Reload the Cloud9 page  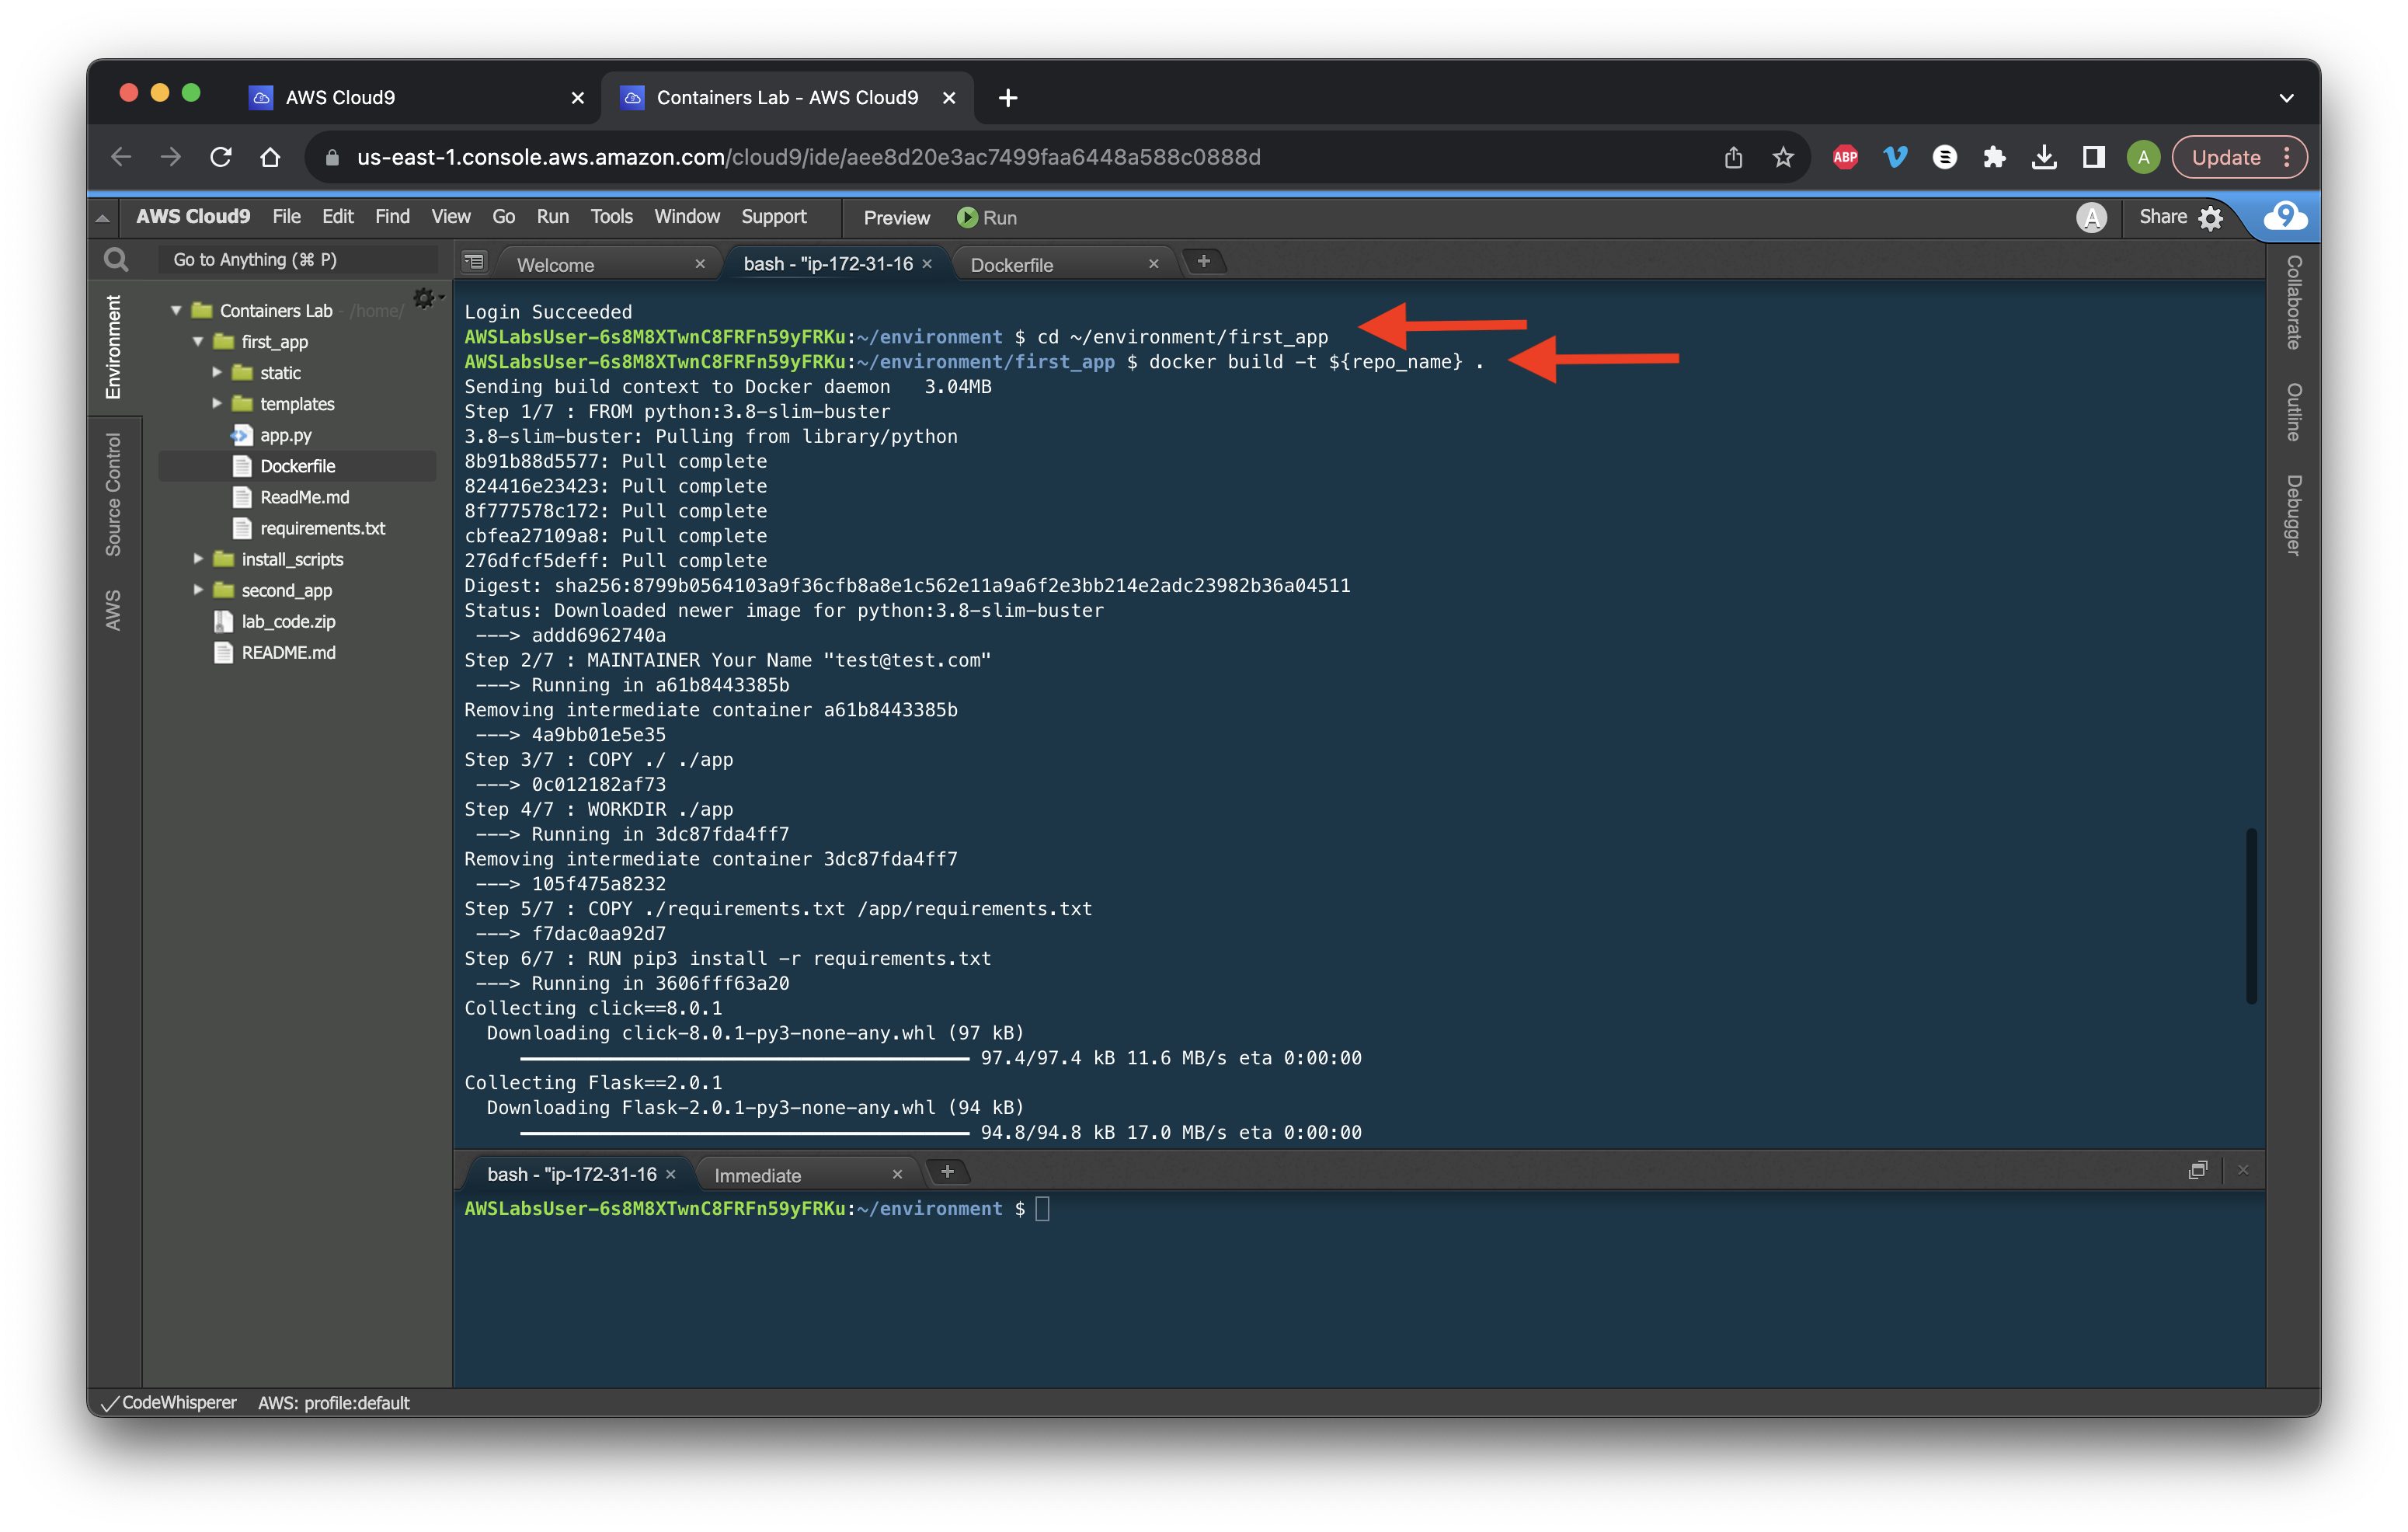tap(221, 157)
